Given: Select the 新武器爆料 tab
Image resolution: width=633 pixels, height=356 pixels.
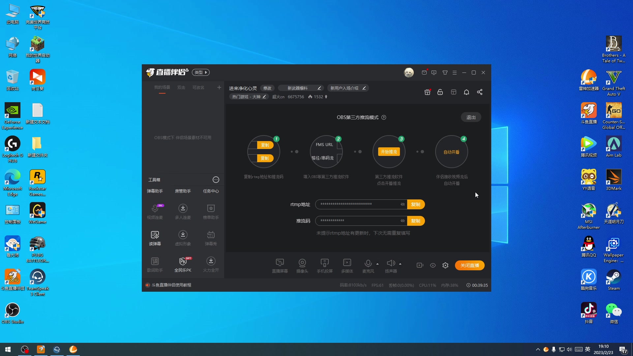Looking at the screenshot, I should tap(298, 88).
